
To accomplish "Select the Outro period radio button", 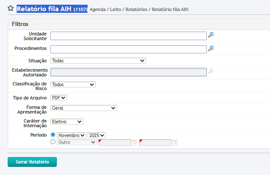I will (x=53, y=142).
